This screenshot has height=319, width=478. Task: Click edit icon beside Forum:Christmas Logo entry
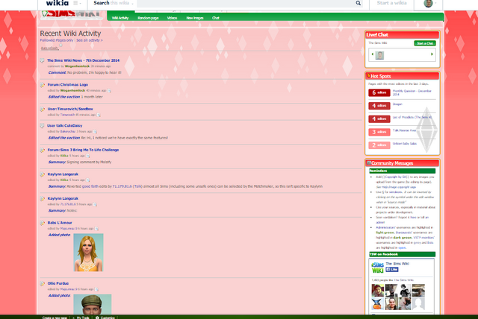click(43, 85)
